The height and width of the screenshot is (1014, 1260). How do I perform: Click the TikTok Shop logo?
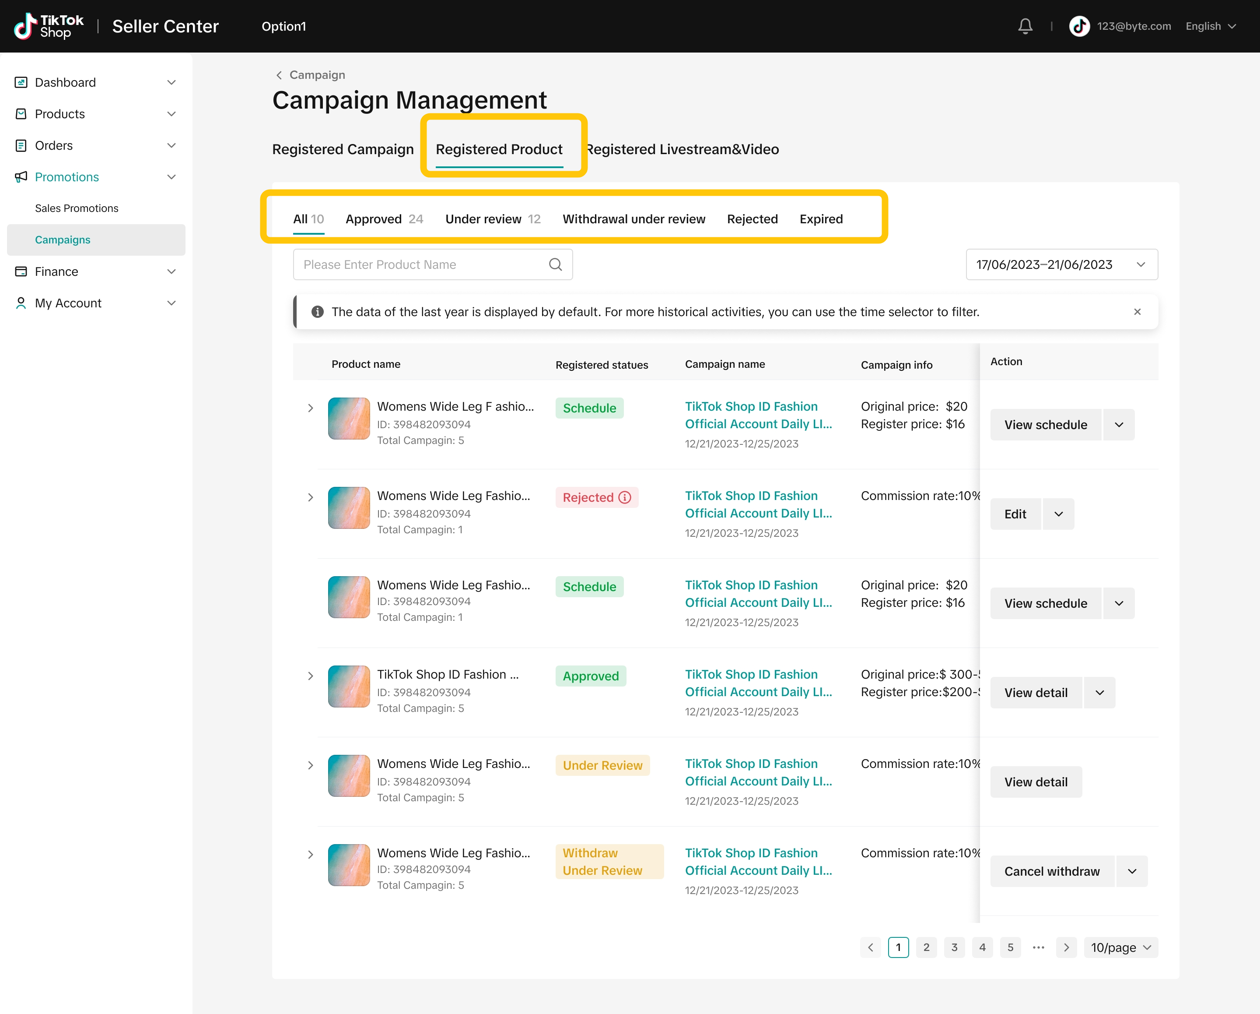click(49, 26)
